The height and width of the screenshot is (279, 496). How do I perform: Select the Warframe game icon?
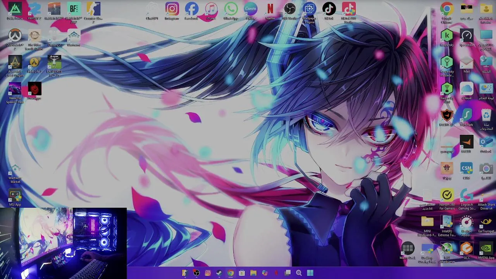click(74, 38)
